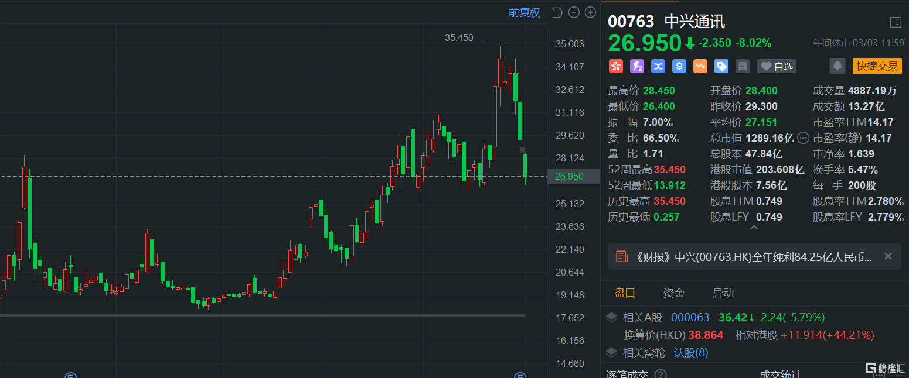Click the 换算价(HKD) value 38.864
The height and width of the screenshot is (378, 909).
click(706, 335)
